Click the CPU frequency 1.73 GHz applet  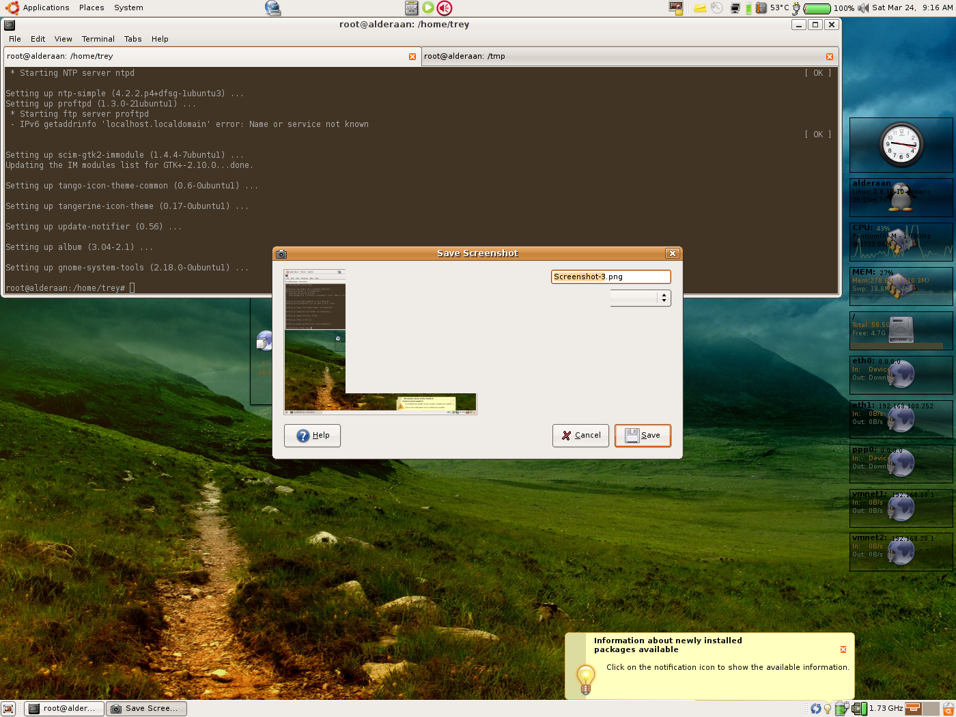click(x=877, y=709)
